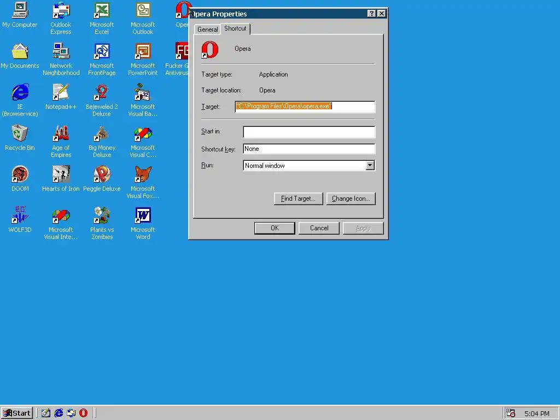Click the Start in text field
Image resolution: width=560 pixels, height=420 pixels.
(x=309, y=132)
